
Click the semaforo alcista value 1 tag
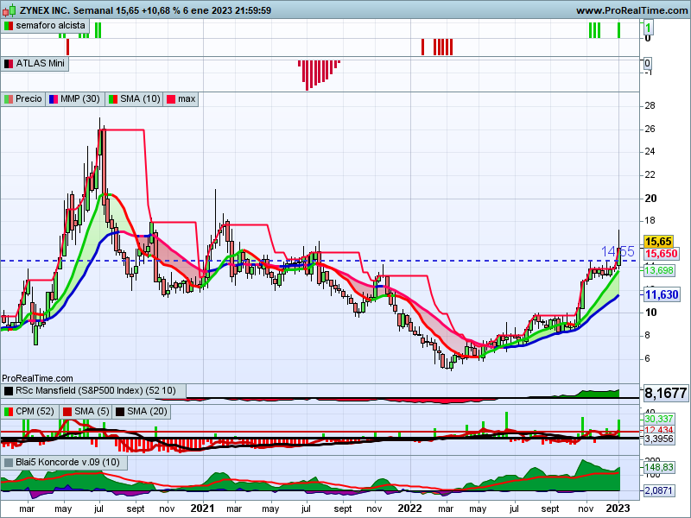(x=648, y=29)
